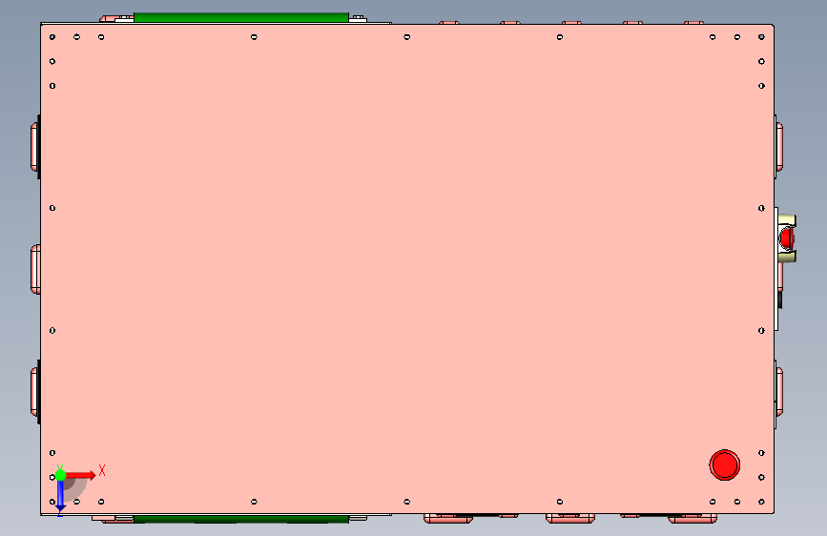
Task: Select the green strip along the bottom edge
Action: 241,520
